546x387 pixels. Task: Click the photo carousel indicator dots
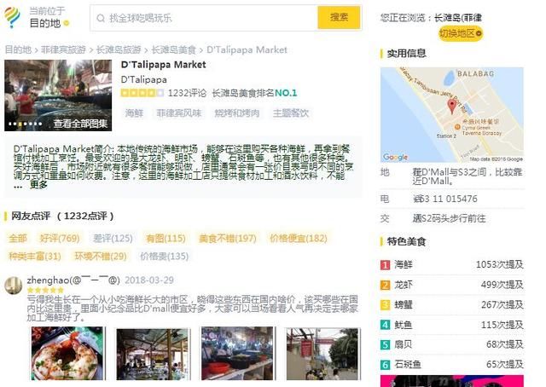tap(25, 124)
